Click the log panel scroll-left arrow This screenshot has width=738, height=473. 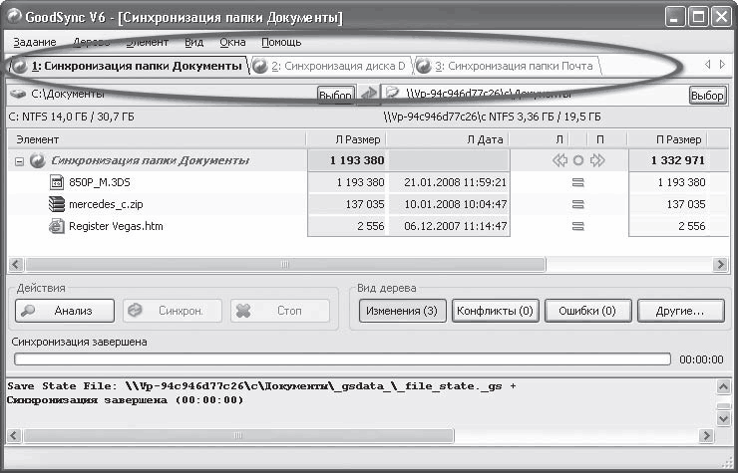tap(14, 436)
